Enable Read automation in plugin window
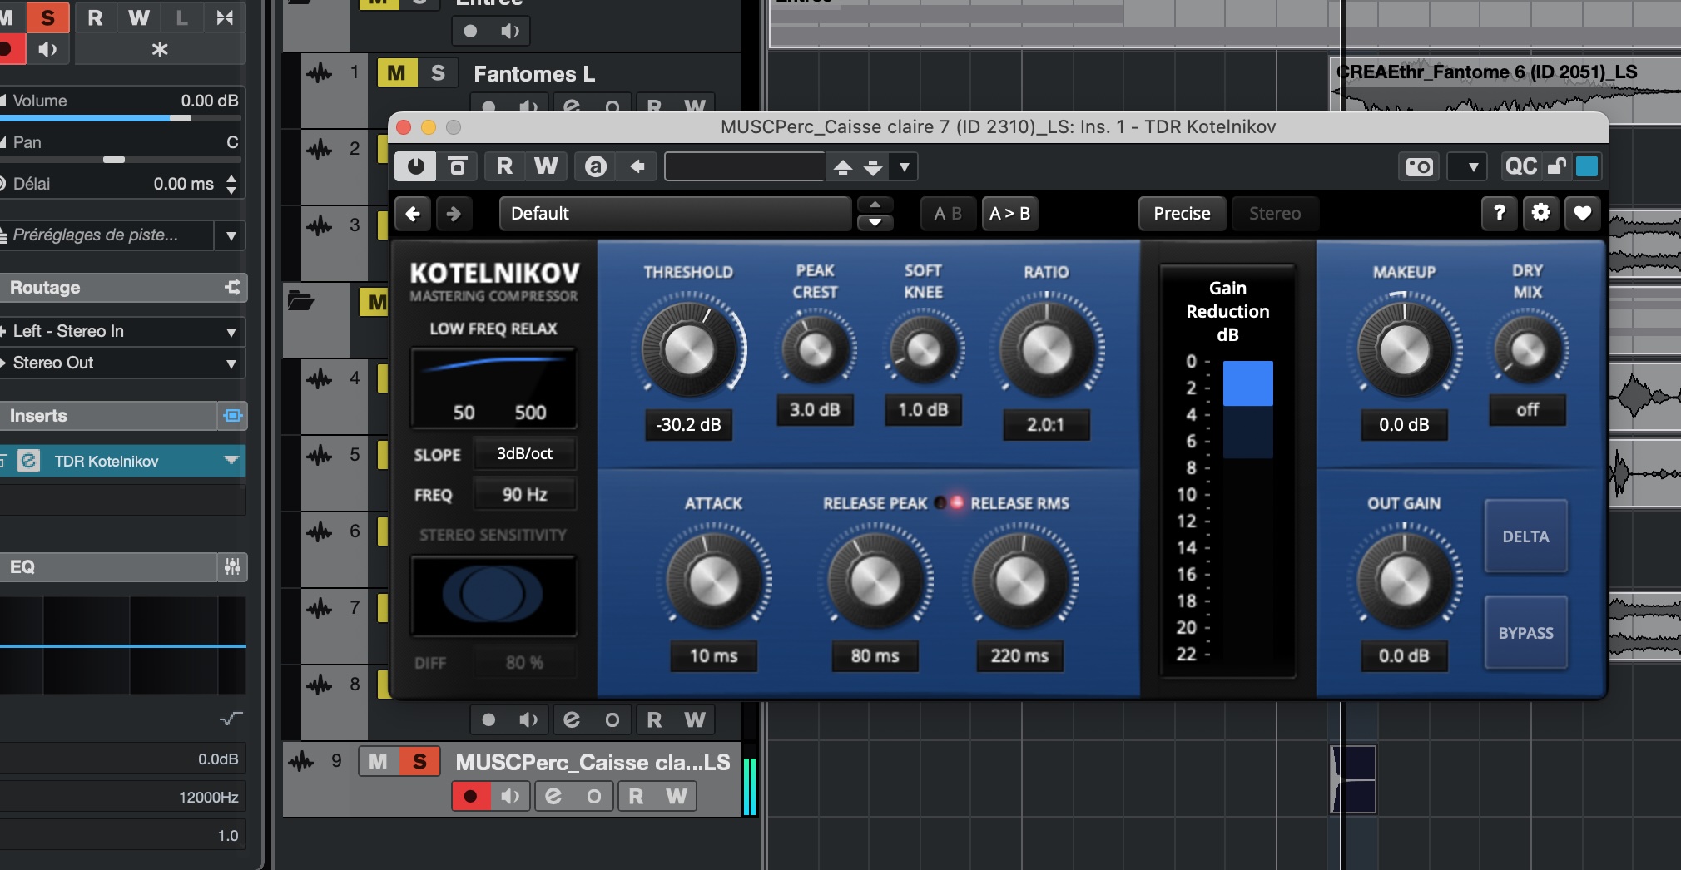1681x870 pixels. (x=504, y=166)
